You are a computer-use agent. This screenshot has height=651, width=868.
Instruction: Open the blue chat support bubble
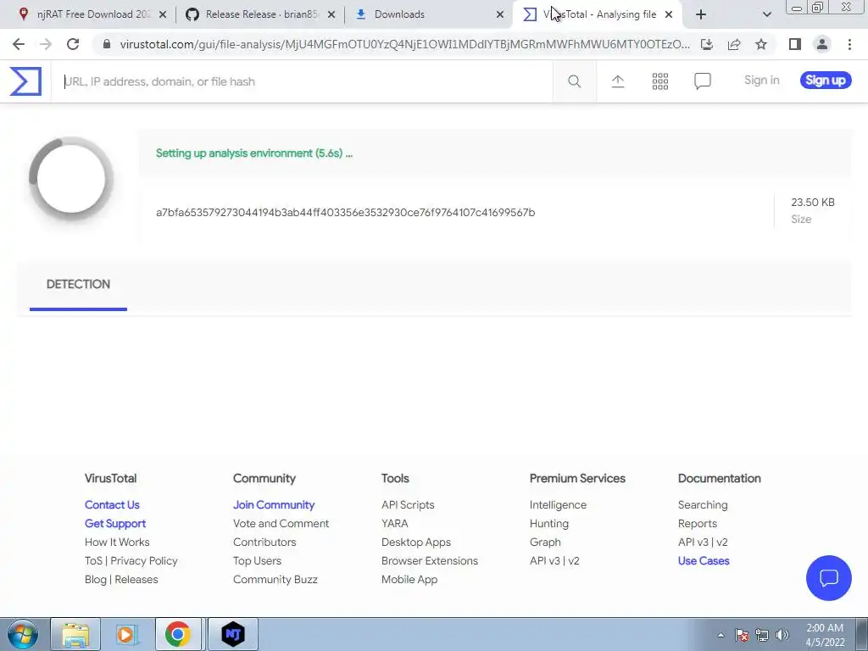coord(829,578)
